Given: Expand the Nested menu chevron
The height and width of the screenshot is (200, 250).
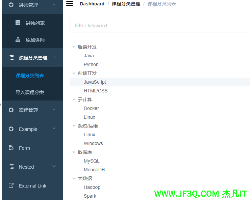Looking at the screenshot, I should coord(54,167).
